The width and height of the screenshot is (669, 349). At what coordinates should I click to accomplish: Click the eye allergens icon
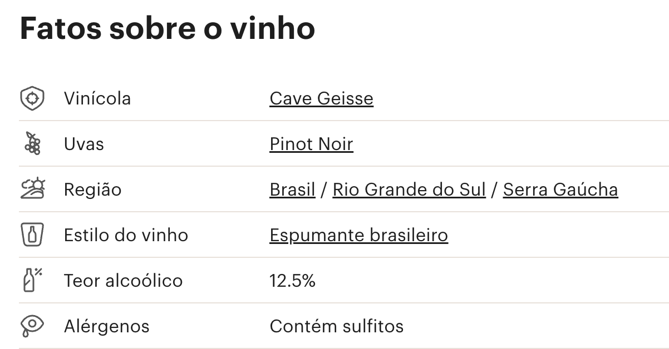pos(32,326)
